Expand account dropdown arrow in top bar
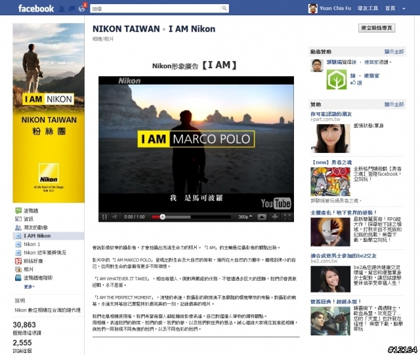420x355 pixels. (404, 9)
